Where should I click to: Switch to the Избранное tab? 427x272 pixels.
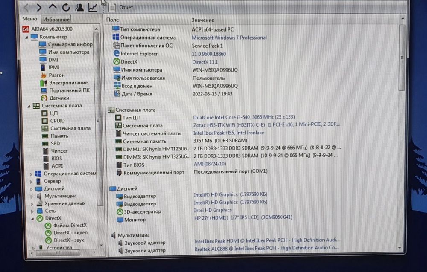56,20
